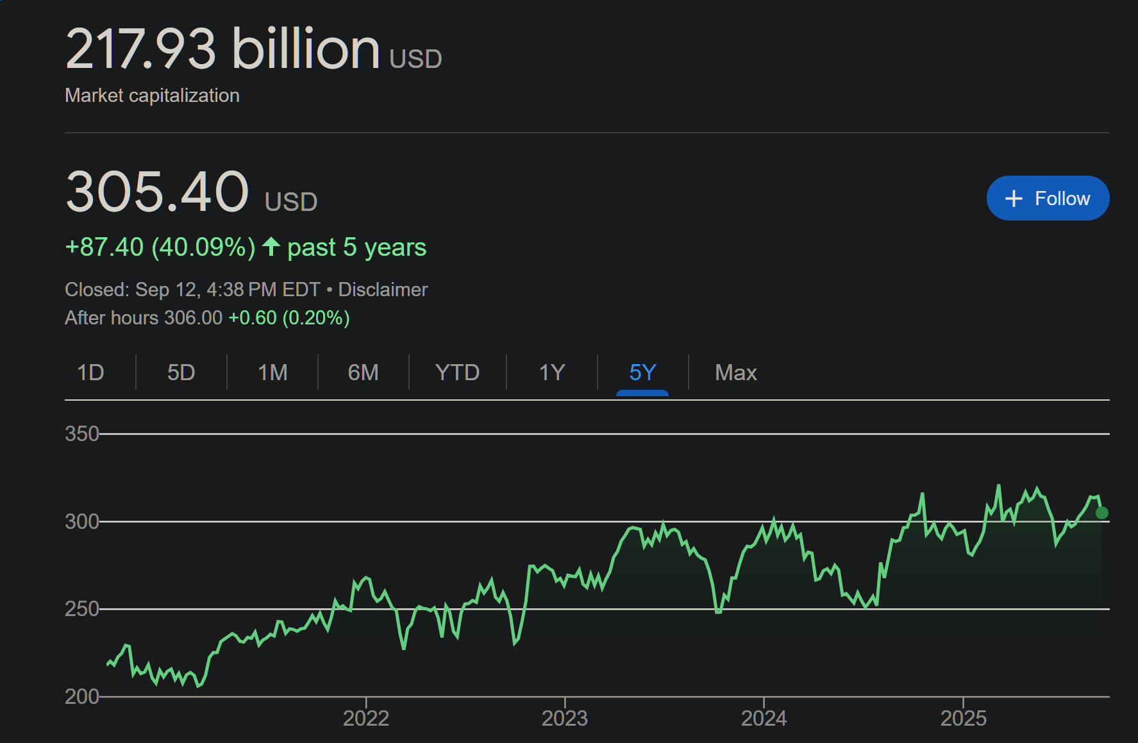Select the 1D time range tab
This screenshot has width=1138, height=743.
point(90,372)
